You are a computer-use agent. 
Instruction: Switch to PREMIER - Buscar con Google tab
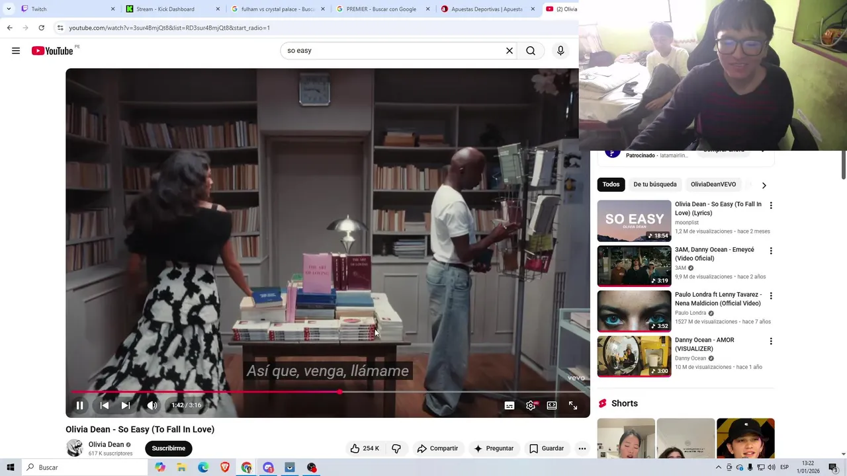pyautogui.click(x=382, y=9)
